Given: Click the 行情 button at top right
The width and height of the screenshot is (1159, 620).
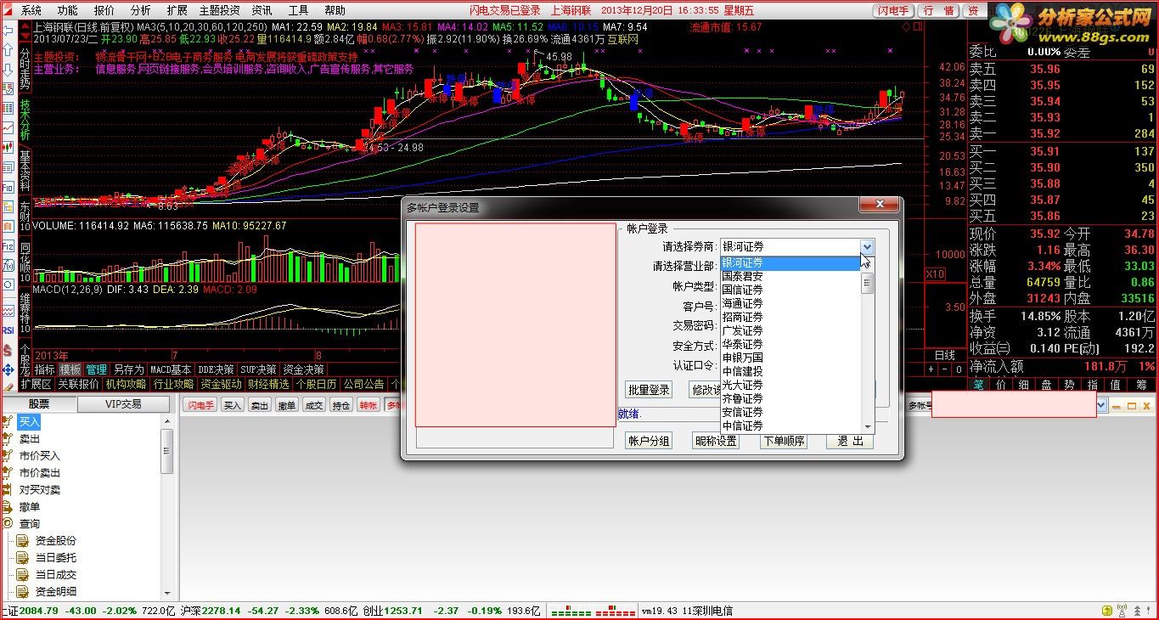Looking at the screenshot, I should pyautogui.click(x=939, y=10).
